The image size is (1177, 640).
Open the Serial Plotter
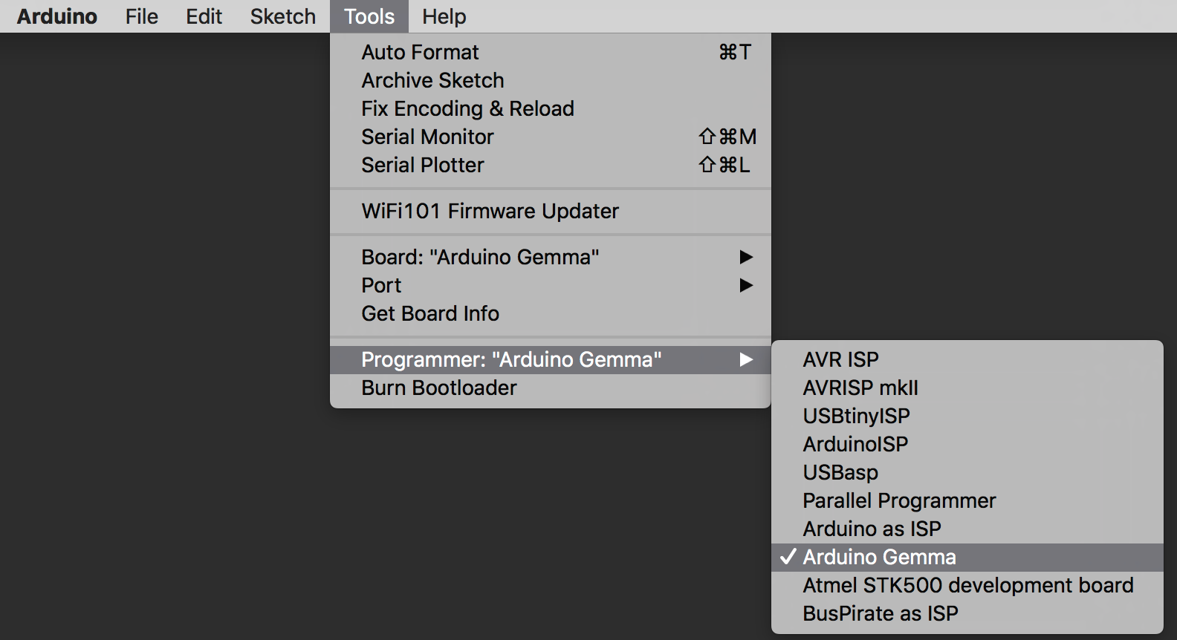pos(422,165)
